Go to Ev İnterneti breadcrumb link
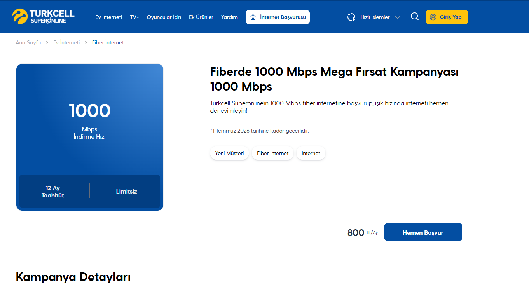This screenshot has height=295, width=529. click(66, 43)
